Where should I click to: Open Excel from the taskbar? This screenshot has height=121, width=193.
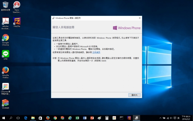click(77, 118)
